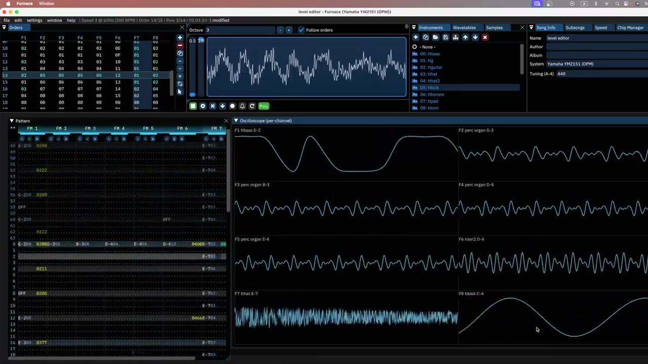Screen dimensions: 648x364
Task: Increase octave with plus button
Action: (289, 30)
